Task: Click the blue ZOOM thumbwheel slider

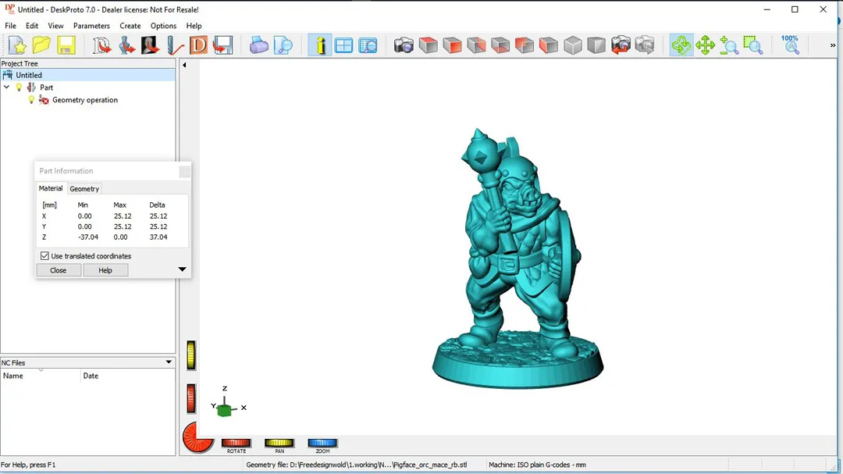Action: 322,444
